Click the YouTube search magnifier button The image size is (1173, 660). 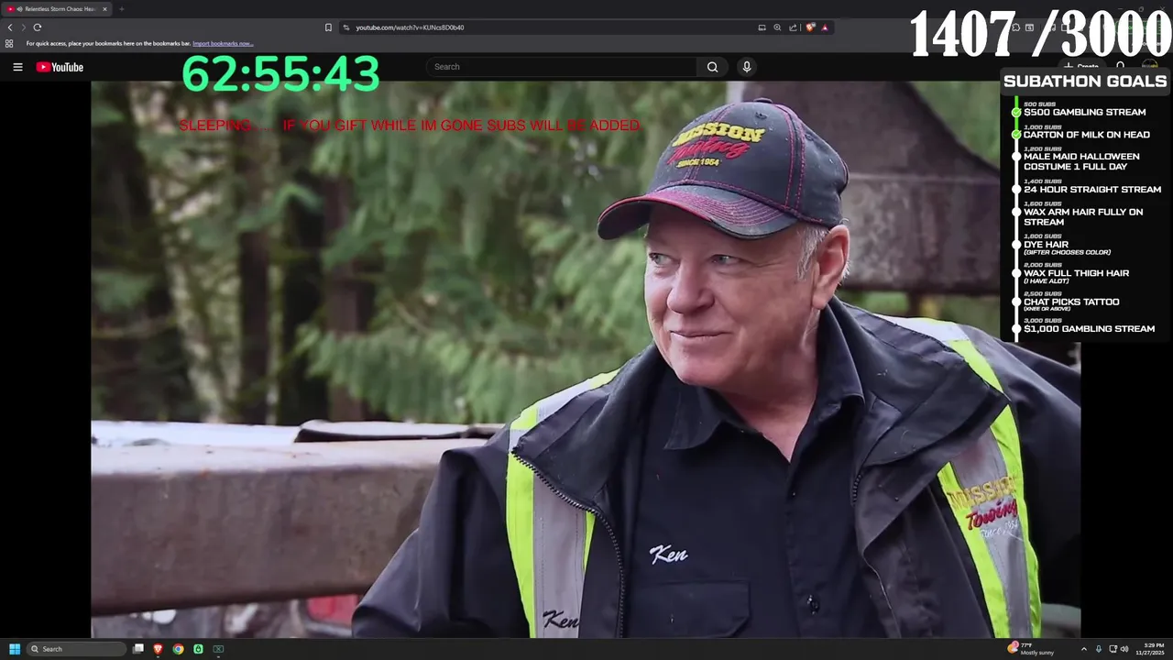[712, 67]
